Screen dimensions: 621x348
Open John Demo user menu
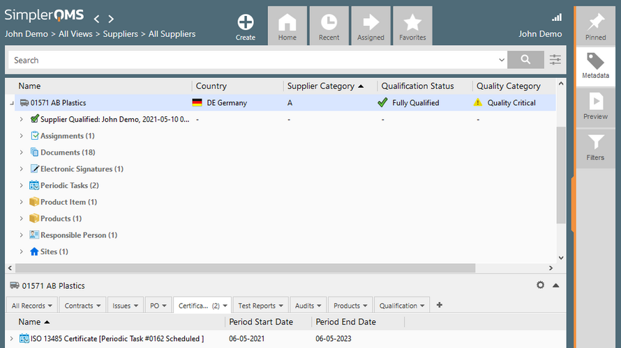point(540,34)
